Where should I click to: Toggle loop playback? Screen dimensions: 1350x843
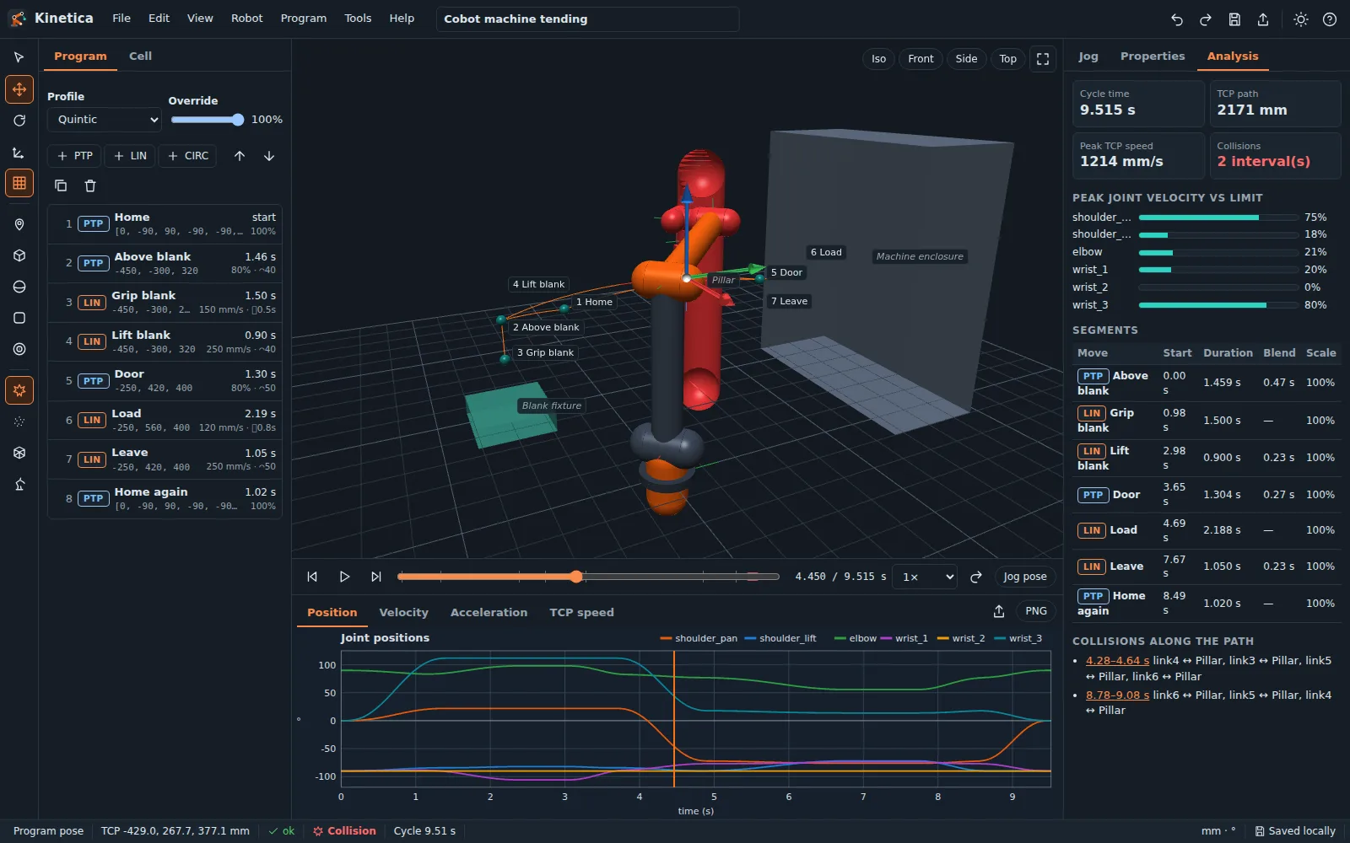(x=976, y=577)
